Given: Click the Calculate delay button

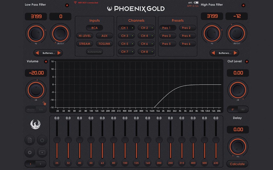Looking at the screenshot, I should point(237,164).
